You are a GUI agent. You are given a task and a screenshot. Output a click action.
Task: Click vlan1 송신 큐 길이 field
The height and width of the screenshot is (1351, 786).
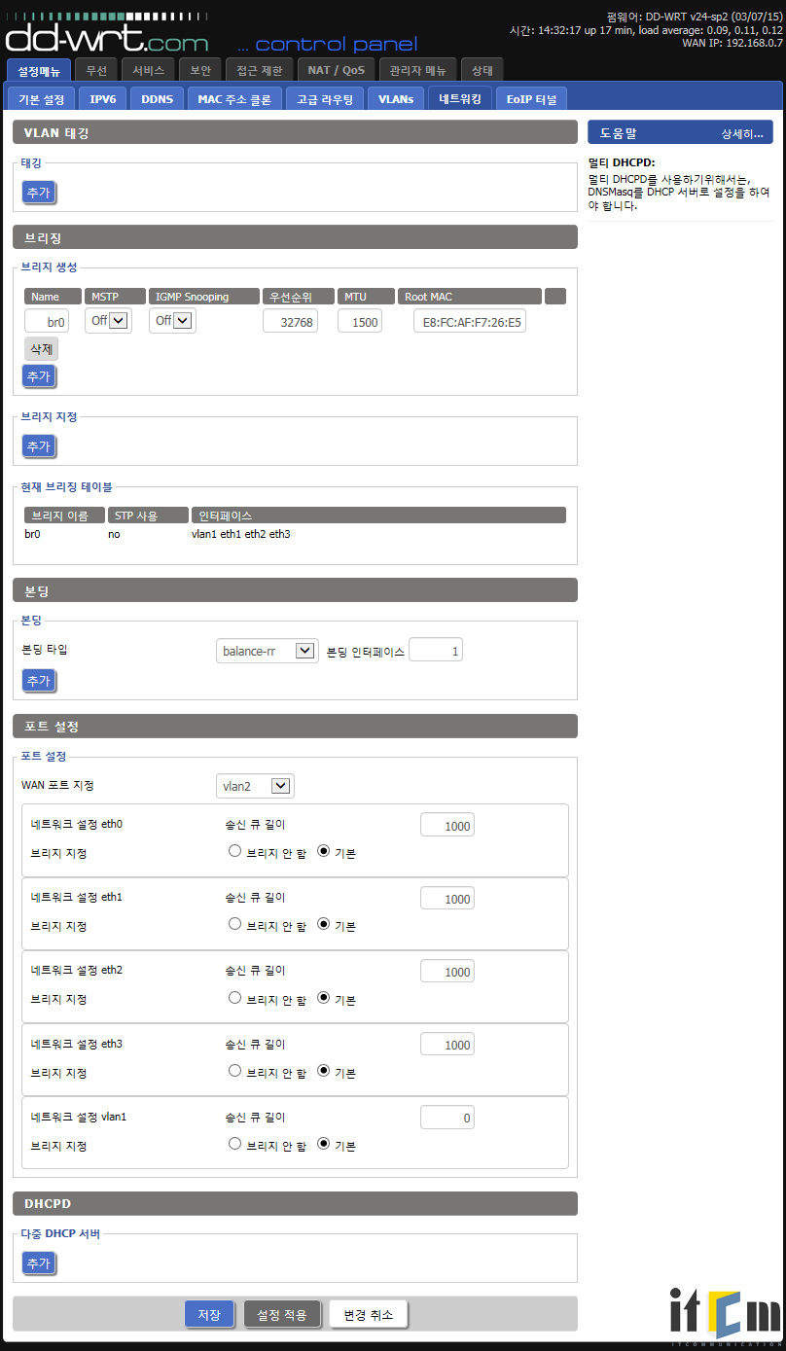[x=447, y=1118]
